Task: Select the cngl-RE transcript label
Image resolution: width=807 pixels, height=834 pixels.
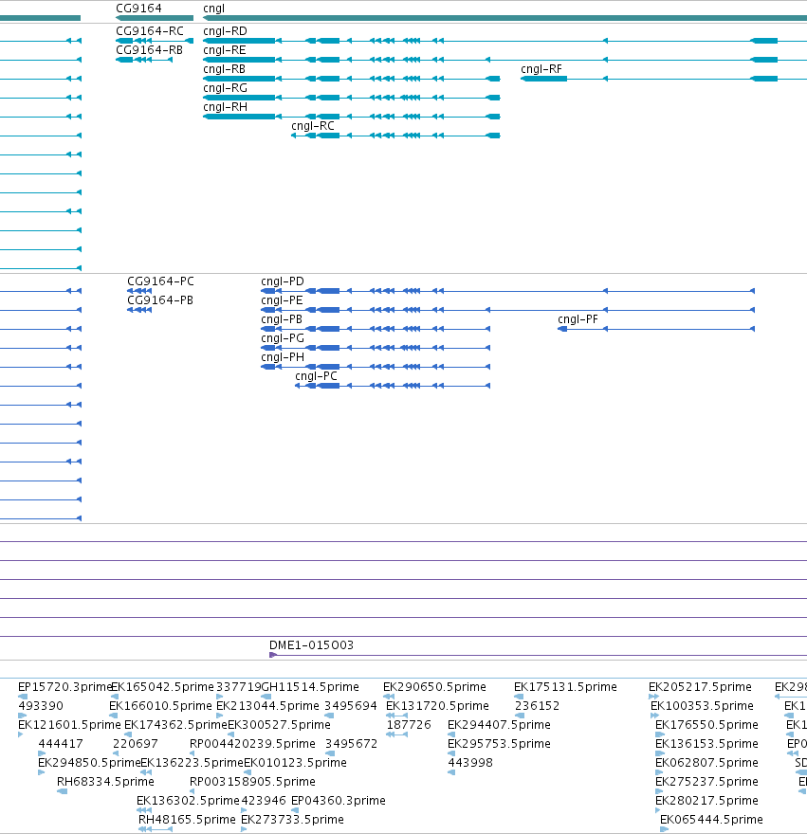Action: tap(224, 50)
